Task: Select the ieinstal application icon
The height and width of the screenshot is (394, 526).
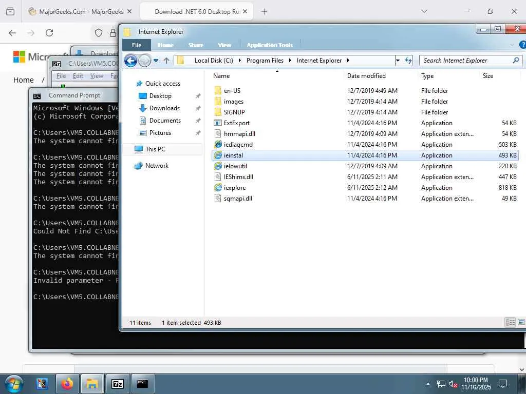Action: click(218, 155)
